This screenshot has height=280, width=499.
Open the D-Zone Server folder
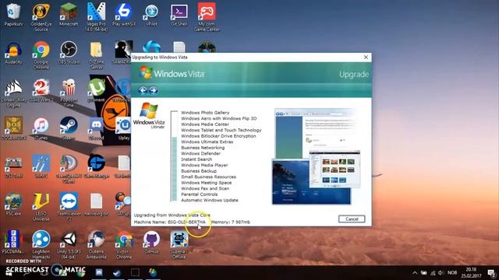(x=96, y=55)
